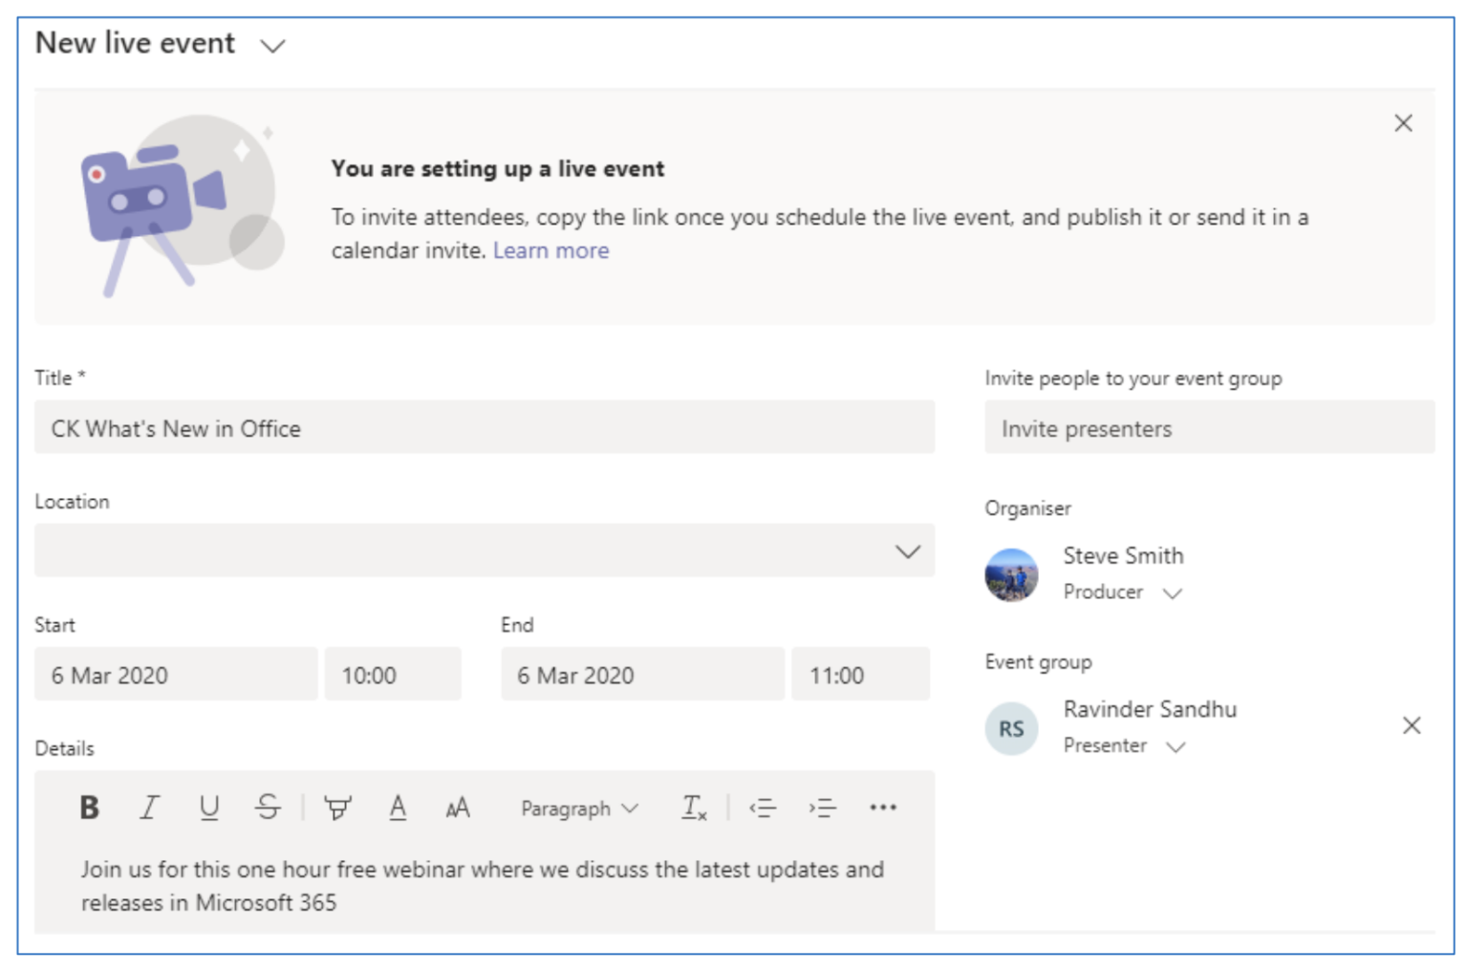Dismiss the live event info banner
The image size is (1468, 971).
click(x=1402, y=122)
